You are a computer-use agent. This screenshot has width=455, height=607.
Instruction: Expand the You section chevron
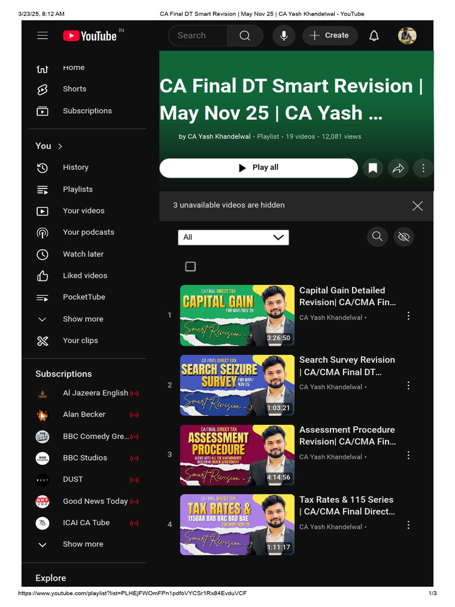tap(60, 146)
